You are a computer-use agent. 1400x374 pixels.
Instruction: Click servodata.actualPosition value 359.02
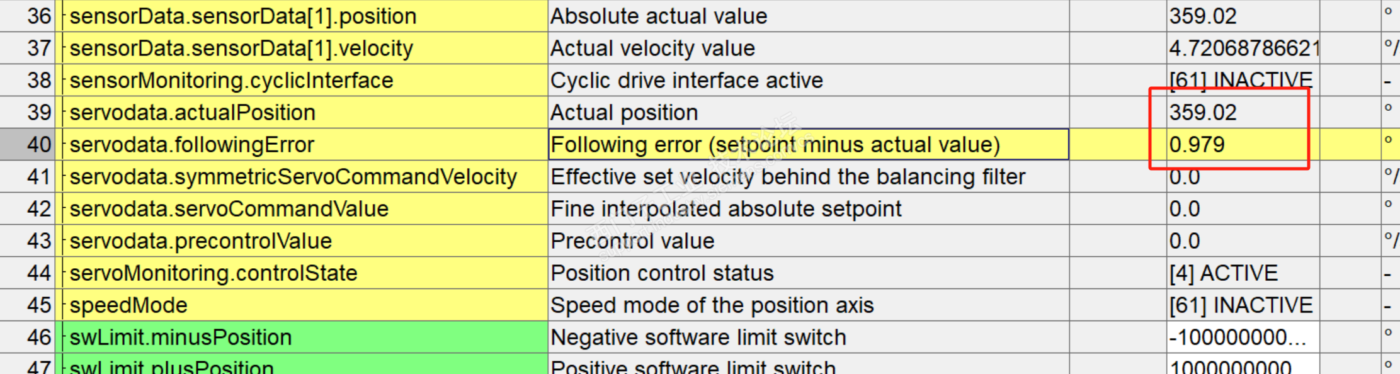pyautogui.click(x=1203, y=113)
